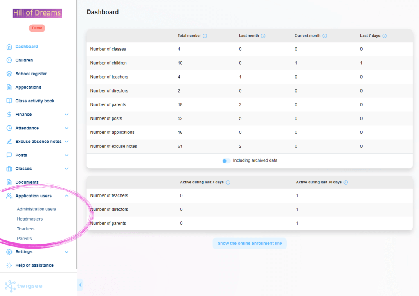419x296 pixels.
Task: Expand the Settings submenu chevron
Action: pyautogui.click(x=67, y=252)
